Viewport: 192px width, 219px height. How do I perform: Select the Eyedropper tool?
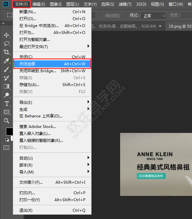(7, 61)
